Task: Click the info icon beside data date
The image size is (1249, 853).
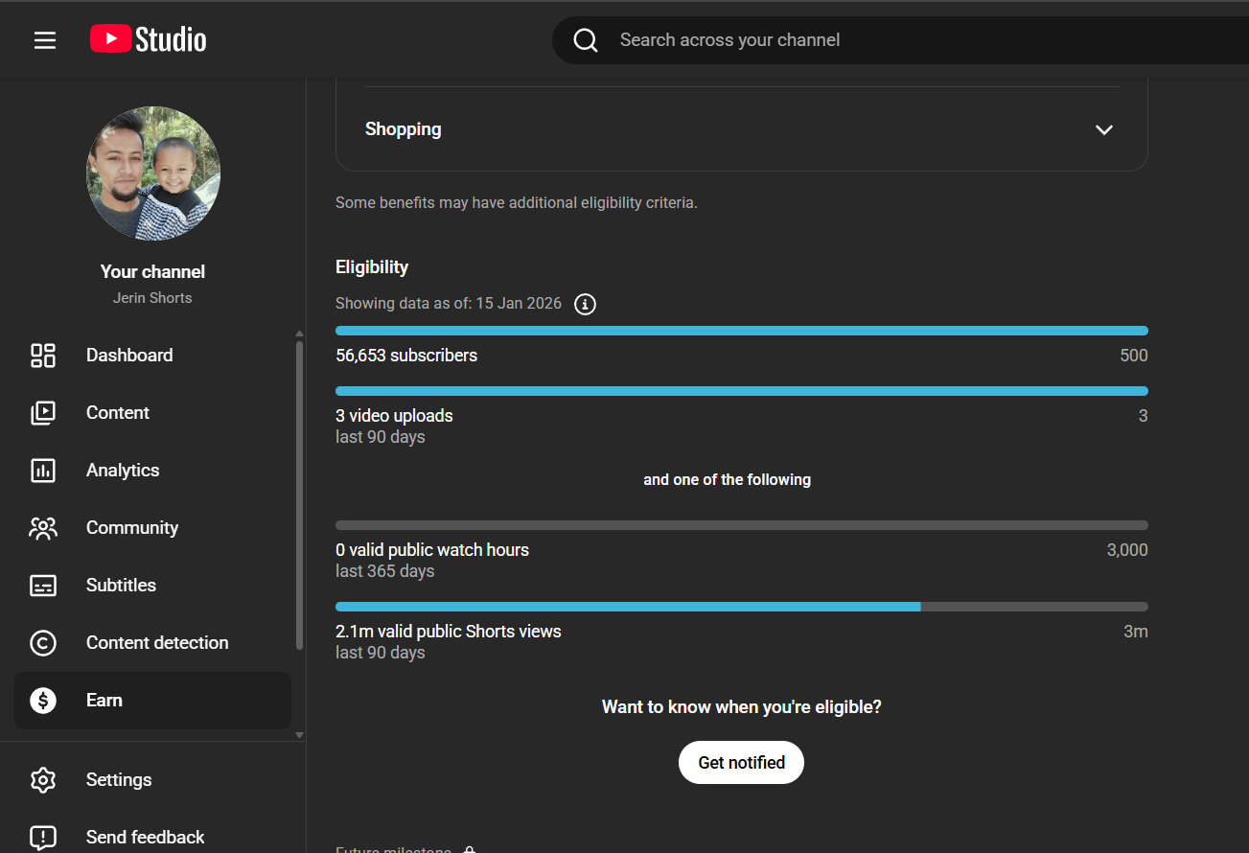Action: [585, 304]
